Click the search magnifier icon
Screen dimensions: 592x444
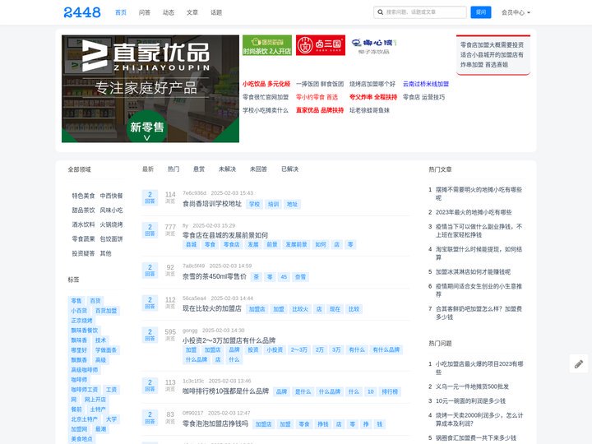coord(380,12)
